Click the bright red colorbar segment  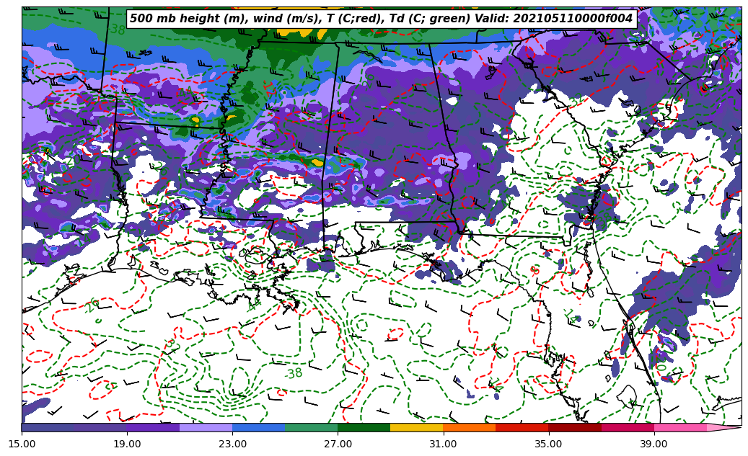(x=522, y=427)
